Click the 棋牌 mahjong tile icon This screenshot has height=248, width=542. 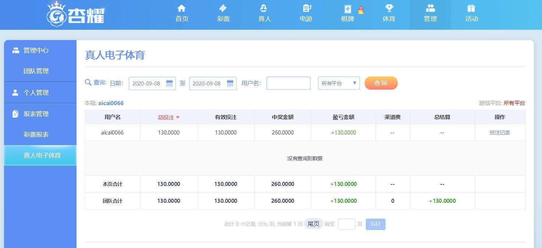tap(348, 9)
